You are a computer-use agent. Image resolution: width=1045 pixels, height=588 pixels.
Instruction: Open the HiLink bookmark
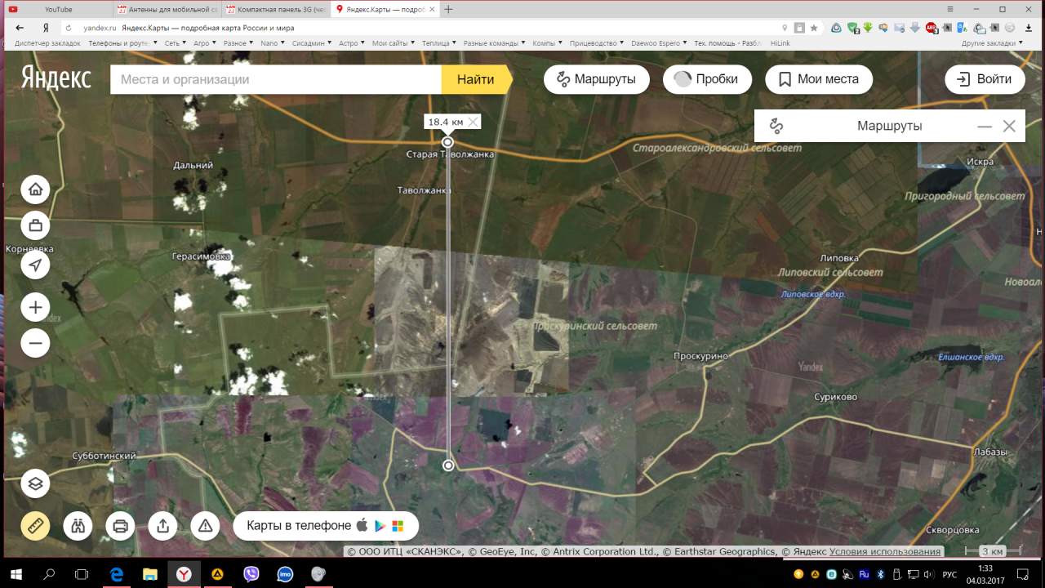(780, 43)
